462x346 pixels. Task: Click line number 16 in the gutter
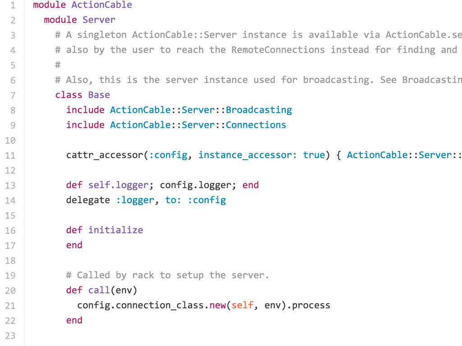pos(10,230)
